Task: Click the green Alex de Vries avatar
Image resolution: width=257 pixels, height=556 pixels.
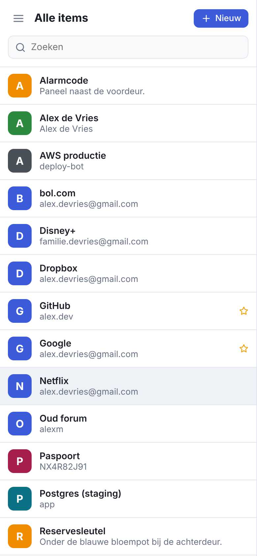Action: [20, 123]
